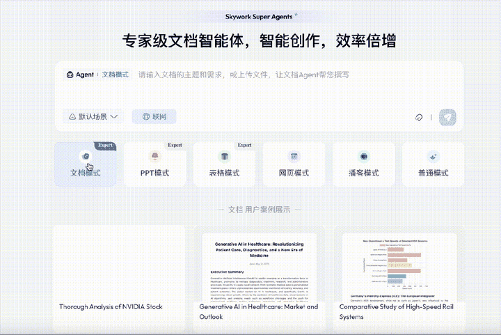This screenshot has height=335, width=501.
Task: Toggle the 联网 web access button
Action: point(154,117)
